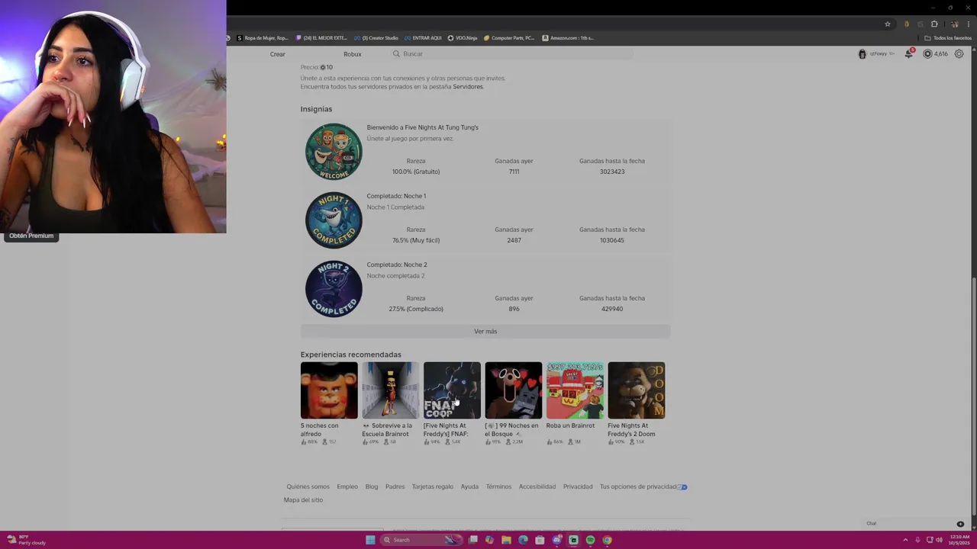Click the weather widget showing Partly cloudy
This screenshot has width=977, height=549.
click(x=26, y=540)
